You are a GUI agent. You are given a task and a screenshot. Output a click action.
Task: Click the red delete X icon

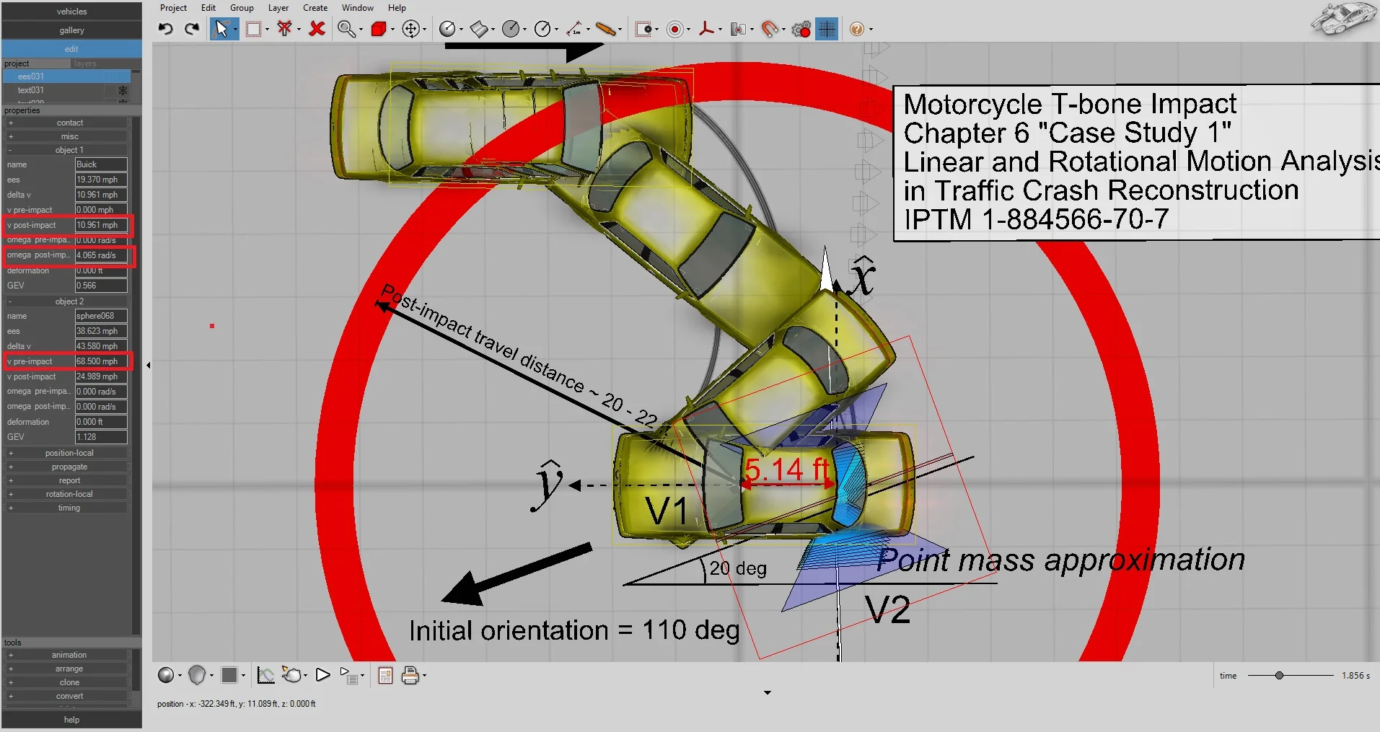tap(317, 29)
